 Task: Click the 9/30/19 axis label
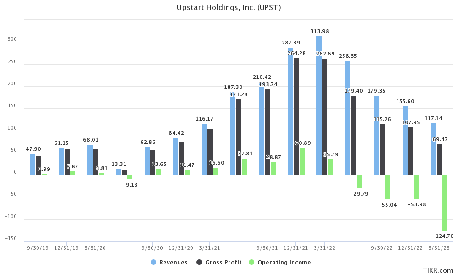pos(37,247)
